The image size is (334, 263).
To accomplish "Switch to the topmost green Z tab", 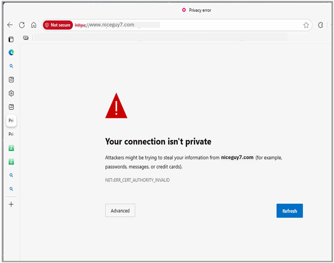I will coord(11,148).
